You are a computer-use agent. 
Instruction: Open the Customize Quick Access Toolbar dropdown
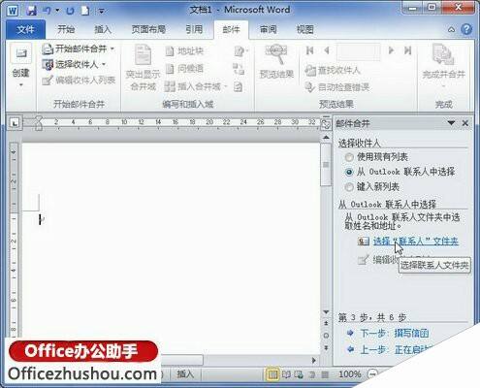point(101,11)
